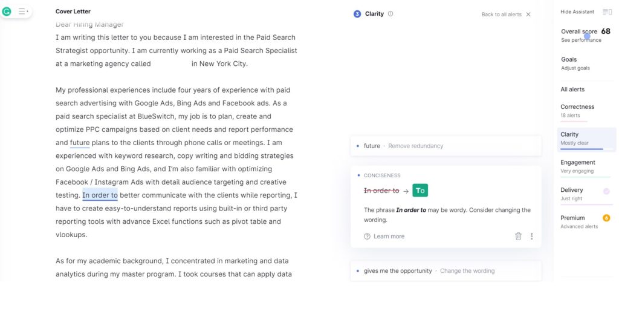Open Goals to adjust goals

(575, 64)
